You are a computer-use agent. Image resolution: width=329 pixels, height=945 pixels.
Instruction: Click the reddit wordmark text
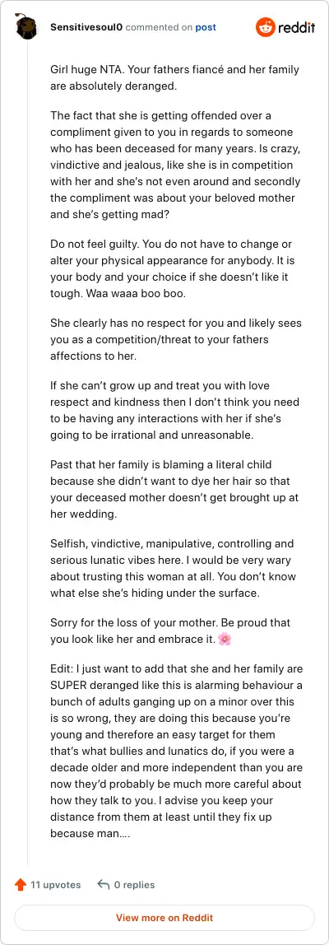[x=296, y=28]
